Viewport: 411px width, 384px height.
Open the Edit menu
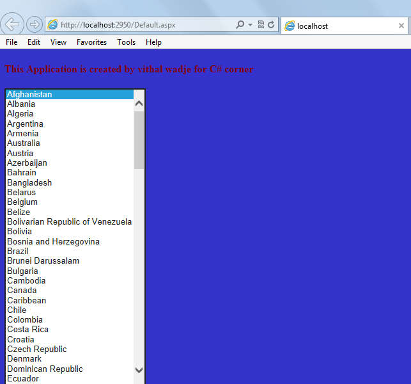(34, 42)
